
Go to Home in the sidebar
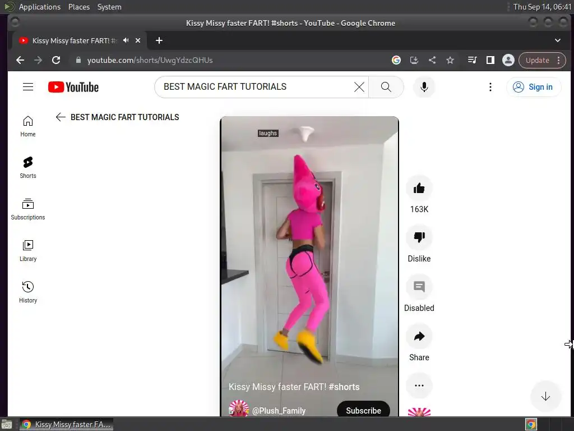pyautogui.click(x=28, y=126)
